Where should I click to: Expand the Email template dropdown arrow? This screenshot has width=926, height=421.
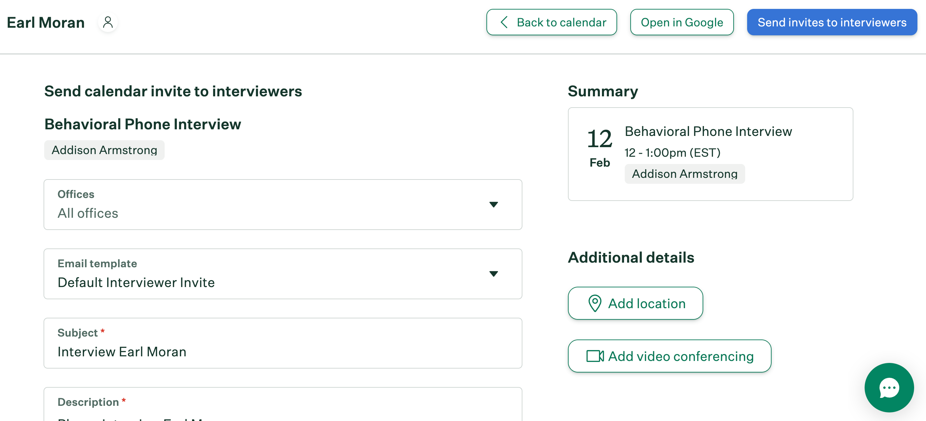[493, 274]
